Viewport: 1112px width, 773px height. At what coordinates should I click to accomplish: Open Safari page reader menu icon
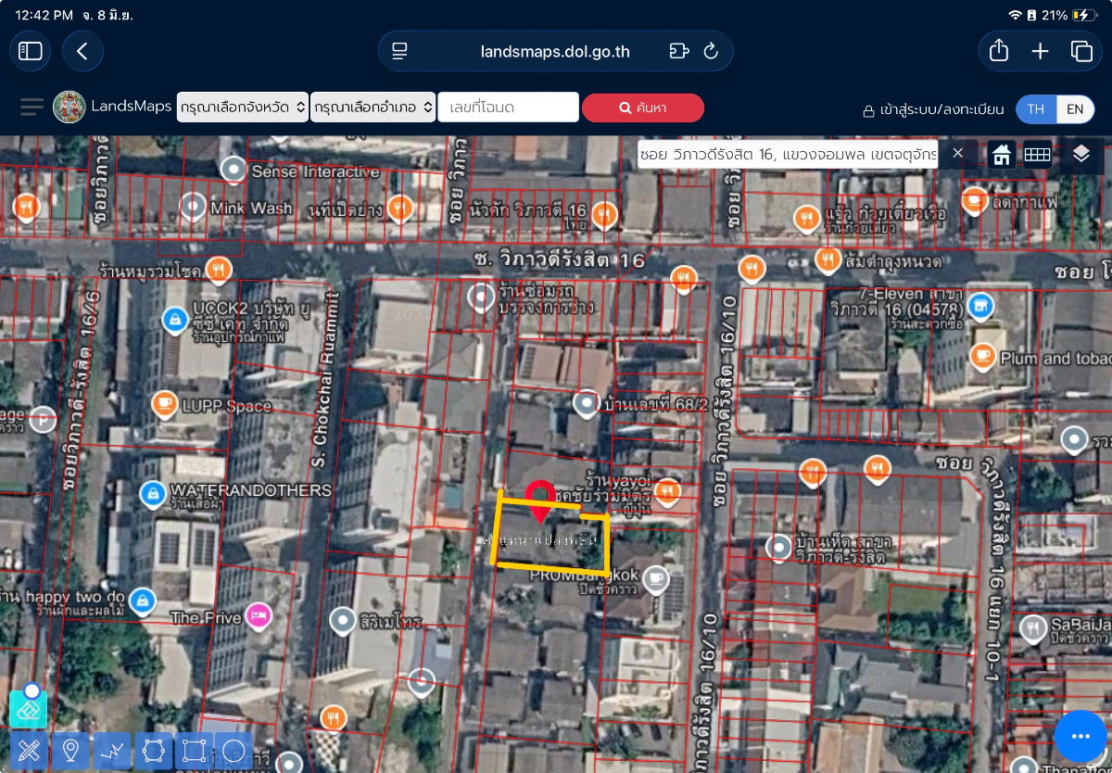[x=399, y=51]
